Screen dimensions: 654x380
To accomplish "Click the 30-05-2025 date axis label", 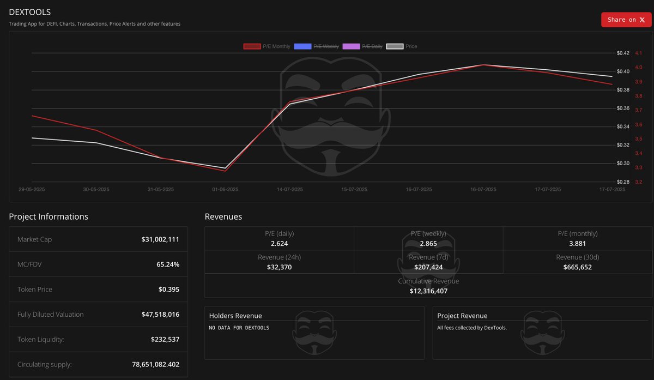I will pos(96,190).
